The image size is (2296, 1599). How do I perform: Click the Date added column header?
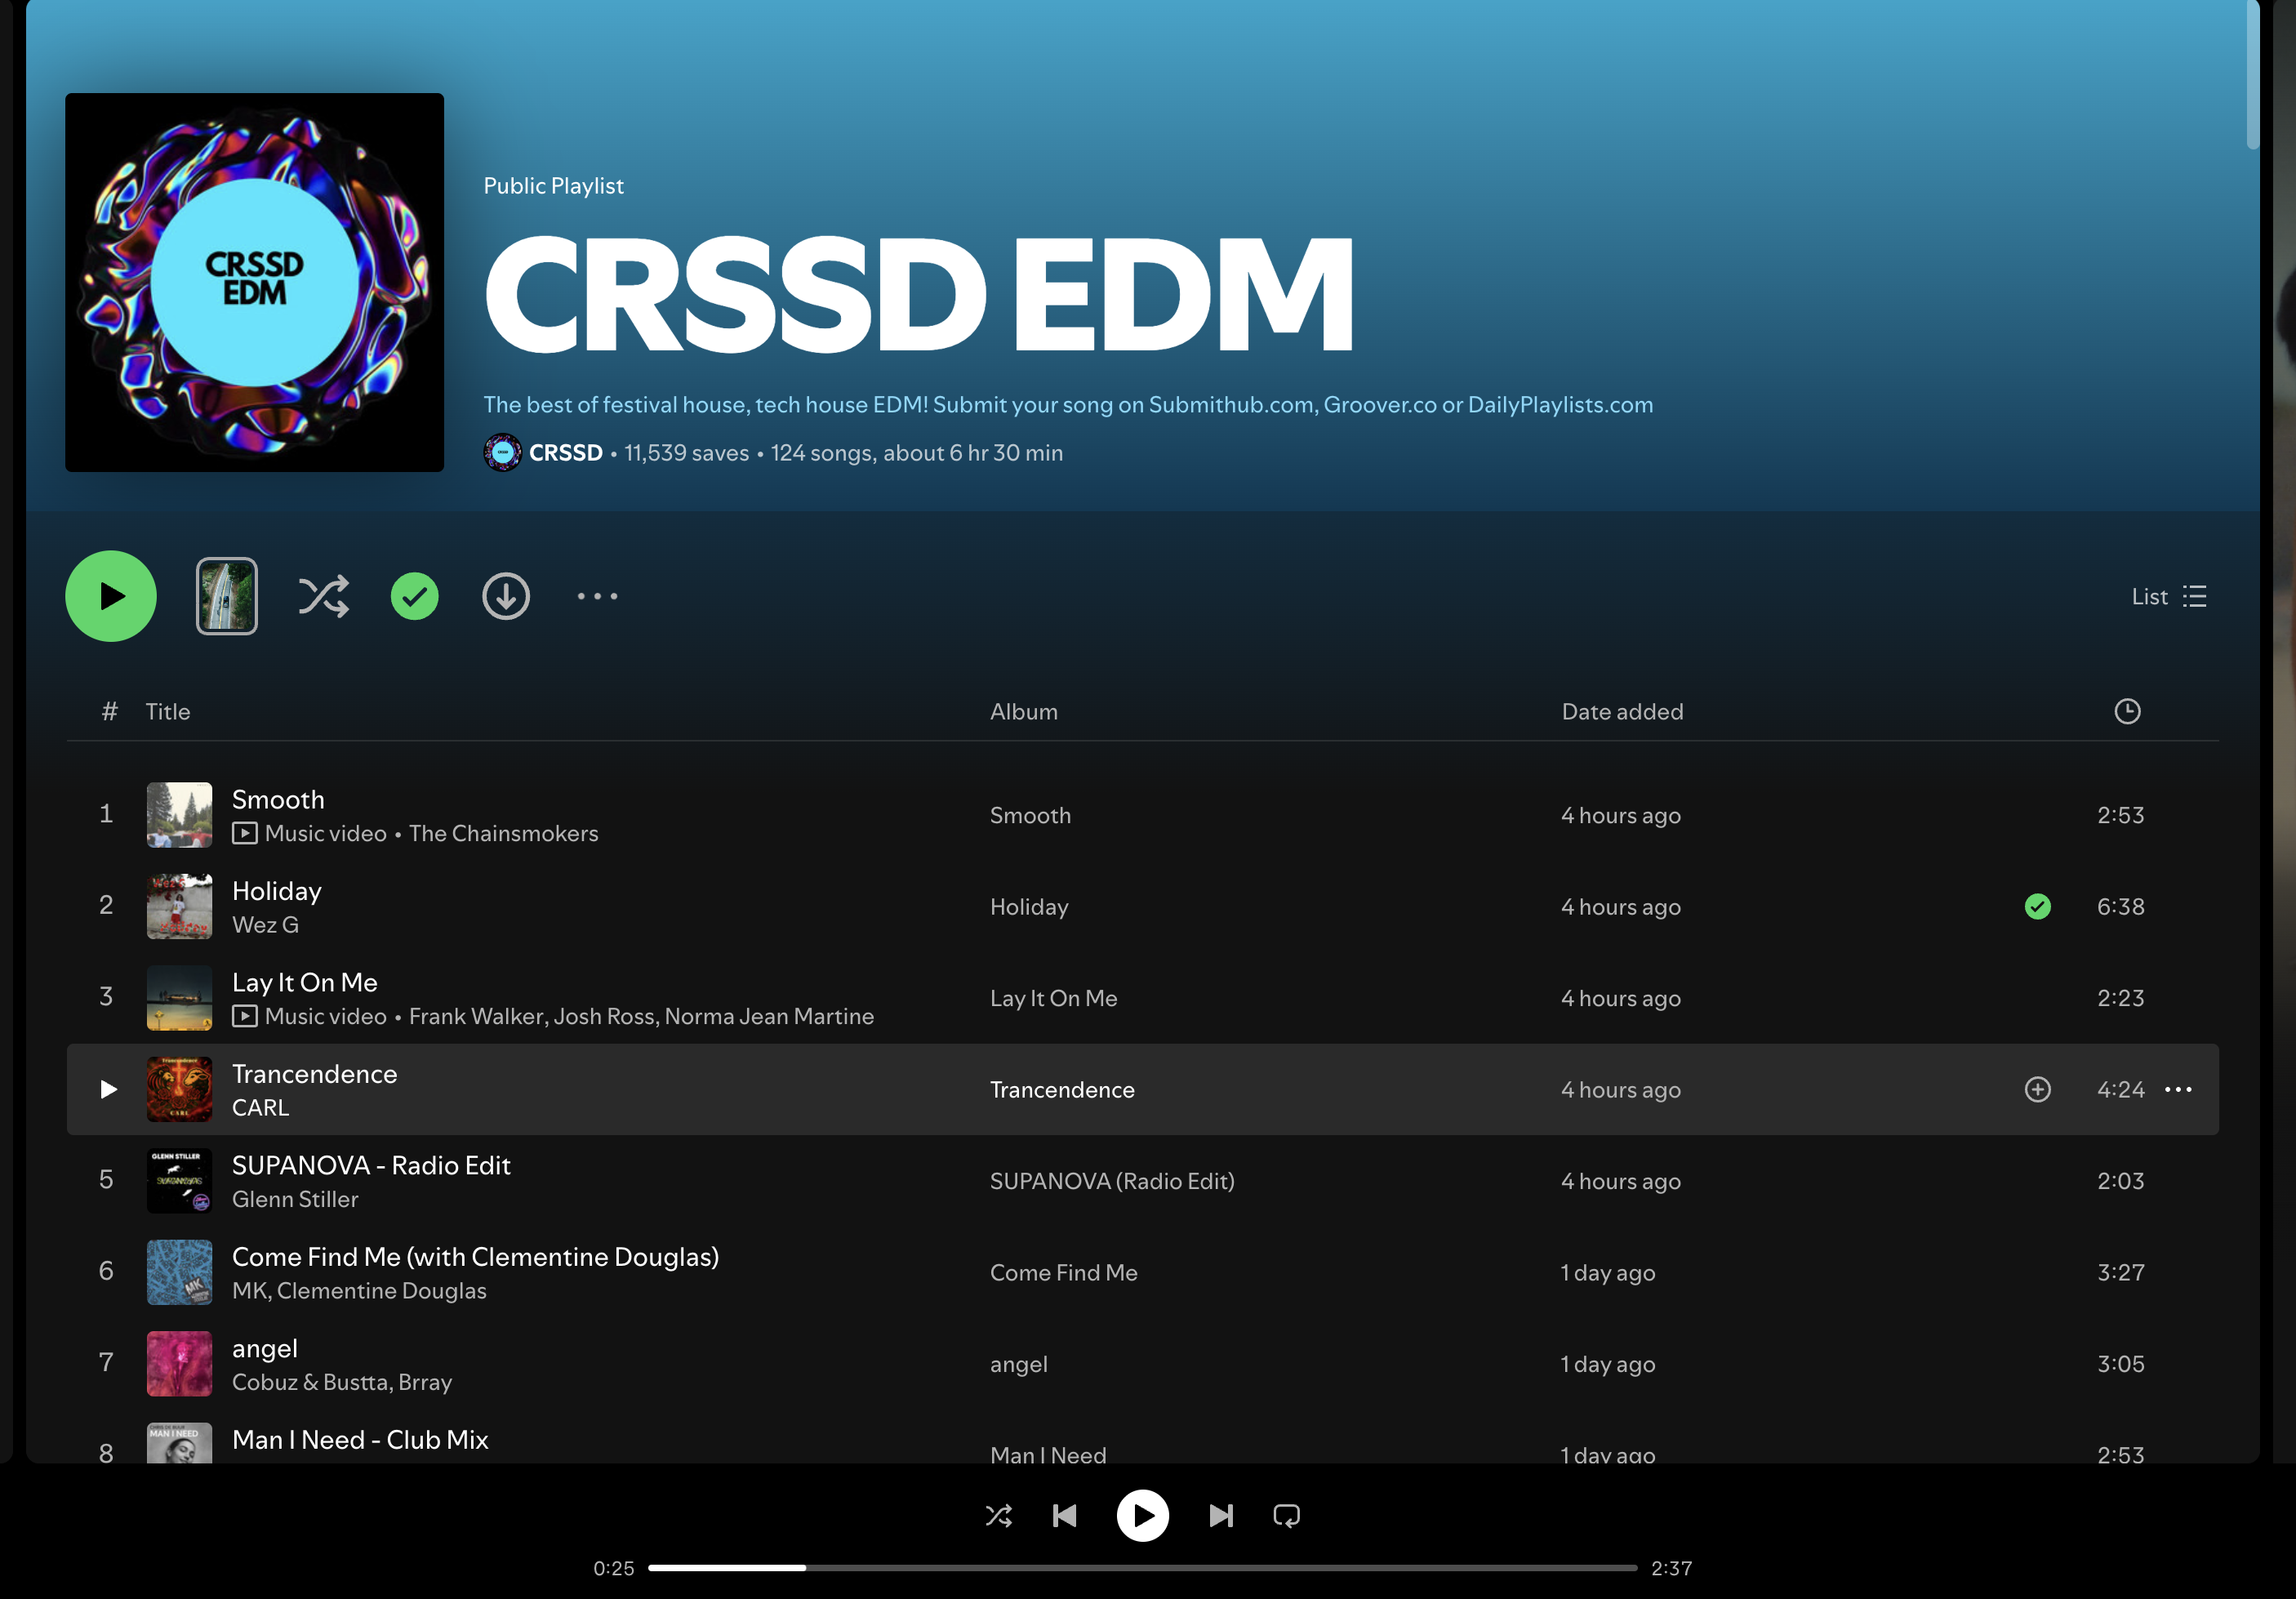1622,711
